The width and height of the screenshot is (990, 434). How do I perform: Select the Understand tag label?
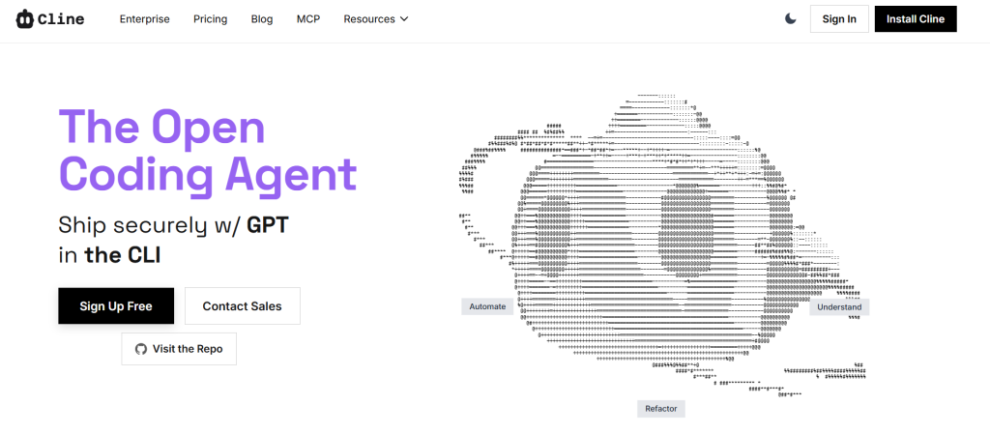click(838, 307)
